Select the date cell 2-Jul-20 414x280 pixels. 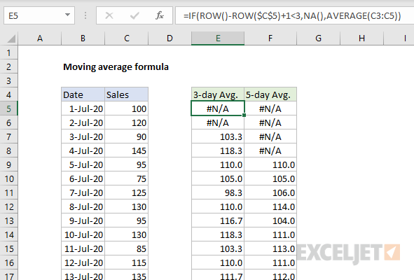pyautogui.click(x=83, y=122)
